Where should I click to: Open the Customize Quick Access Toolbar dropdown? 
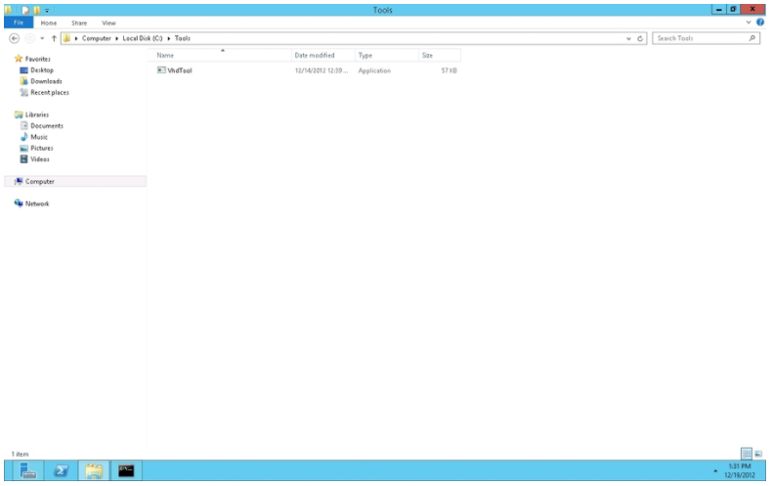click(x=47, y=11)
